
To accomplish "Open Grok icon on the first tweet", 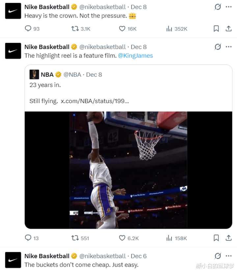I will pos(218,7).
